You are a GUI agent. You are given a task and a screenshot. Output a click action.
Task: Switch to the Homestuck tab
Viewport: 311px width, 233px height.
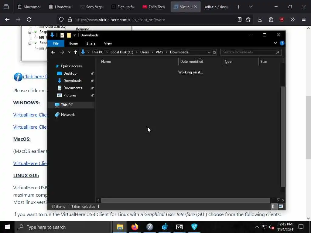tap(60, 7)
